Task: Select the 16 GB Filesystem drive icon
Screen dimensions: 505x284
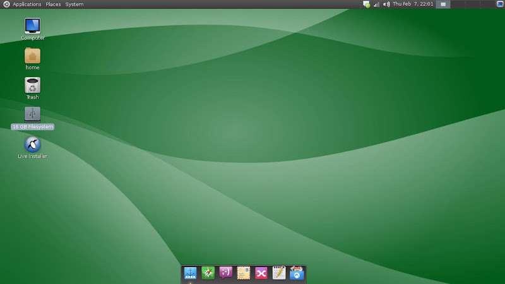Action: click(32, 115)
